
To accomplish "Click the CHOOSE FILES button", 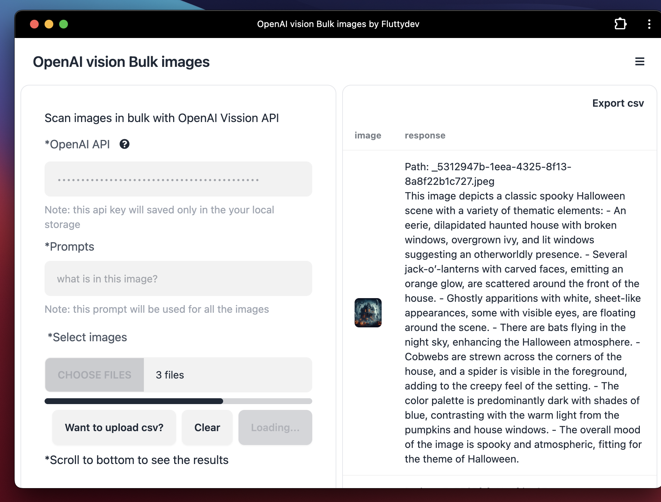I will tap(95, 375).
